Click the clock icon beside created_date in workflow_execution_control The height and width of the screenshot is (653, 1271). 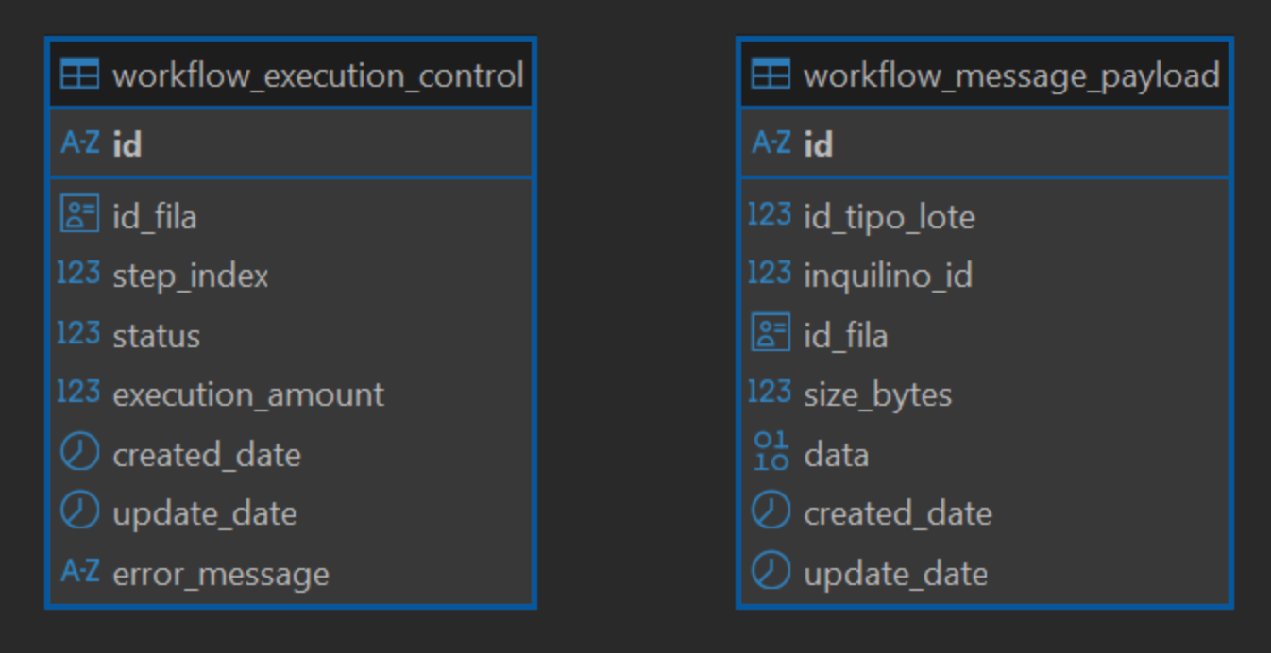coord(79,453)
